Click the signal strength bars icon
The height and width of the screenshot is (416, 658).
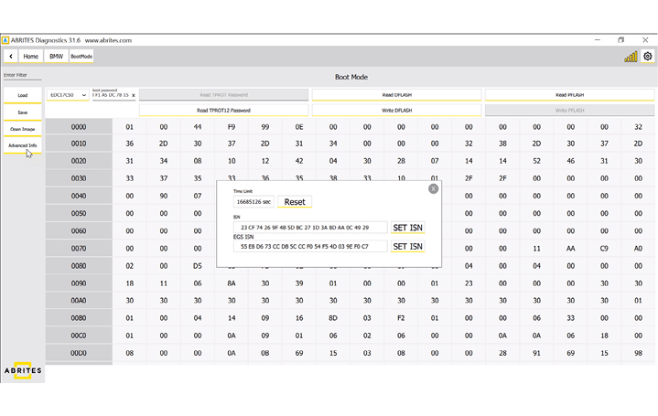(x=631, y=57)
